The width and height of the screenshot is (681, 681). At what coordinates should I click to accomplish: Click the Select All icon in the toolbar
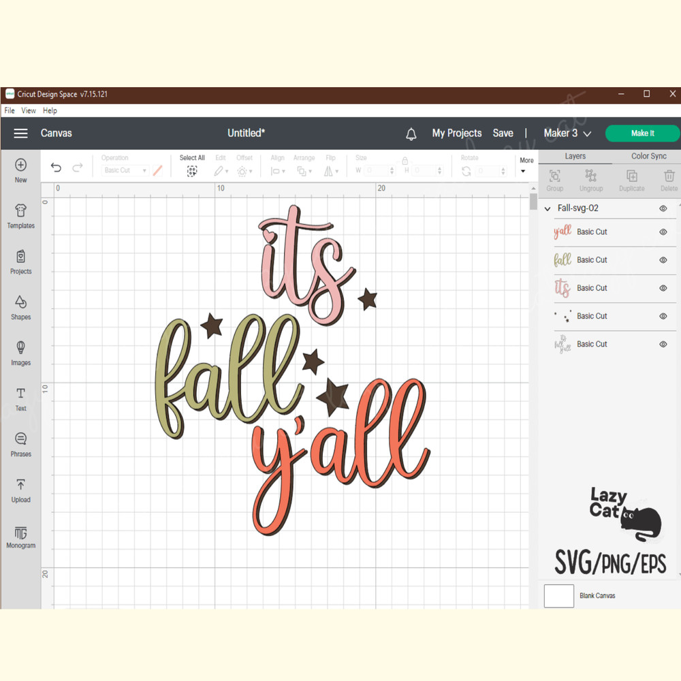click(192, 170)
